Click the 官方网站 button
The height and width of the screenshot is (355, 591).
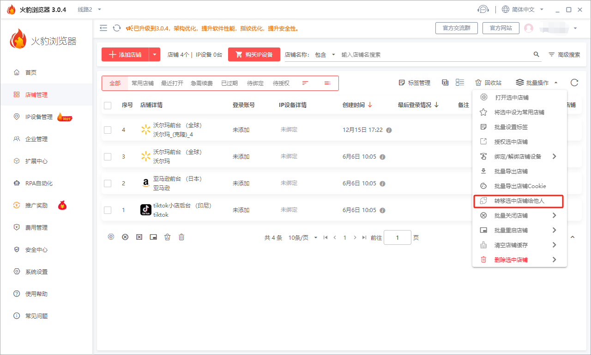point(501,28)
